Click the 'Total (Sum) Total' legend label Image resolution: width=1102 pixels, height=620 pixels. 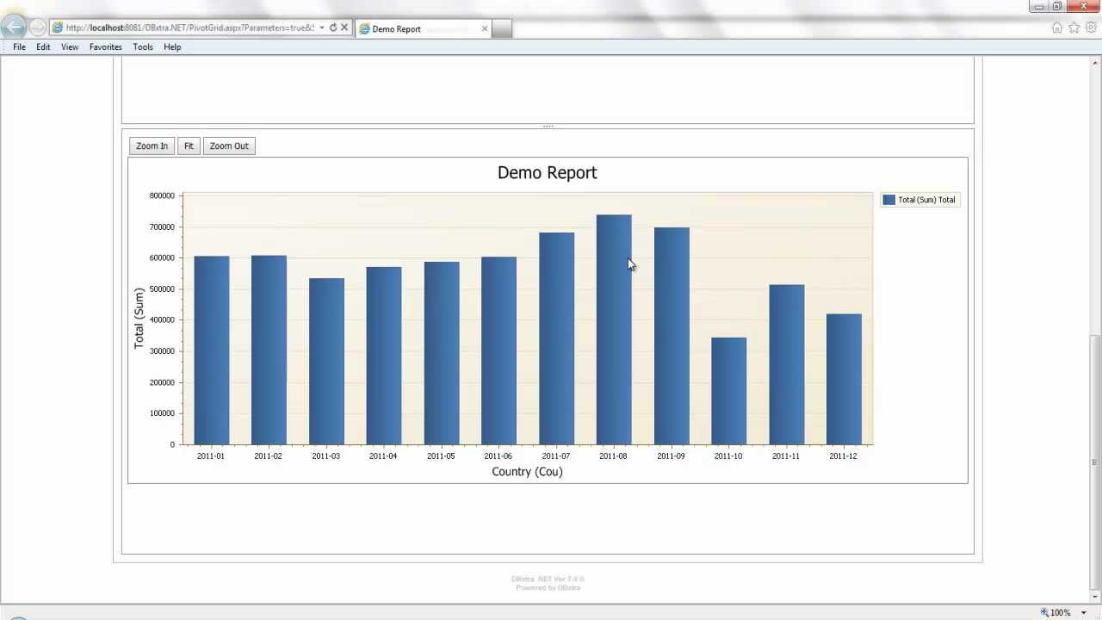pos(926,200)
